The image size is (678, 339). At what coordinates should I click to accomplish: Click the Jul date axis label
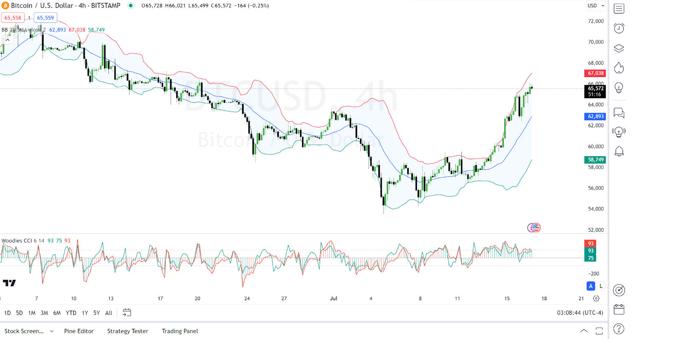333,298
